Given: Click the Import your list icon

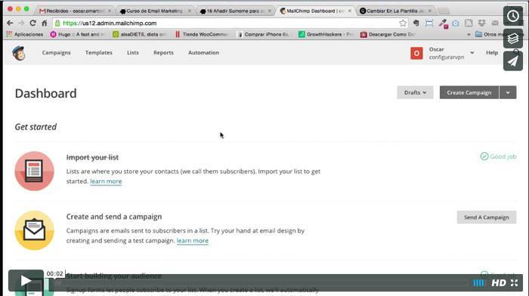Looking at the screenshot, I should coord(35,171).
